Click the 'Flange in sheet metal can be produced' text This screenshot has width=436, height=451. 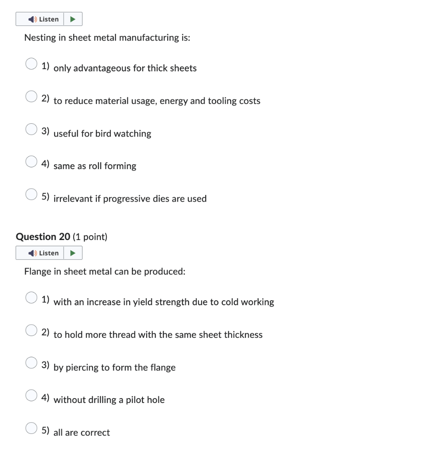(105, 271)
